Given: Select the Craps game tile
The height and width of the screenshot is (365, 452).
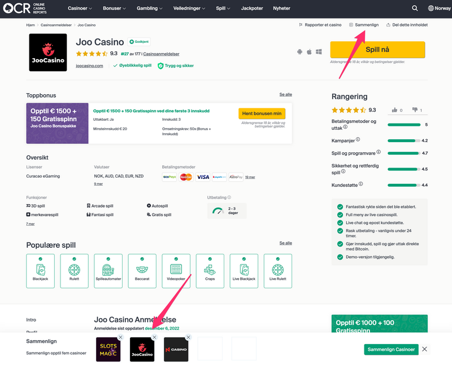Looking at the screenshot, I should point(210,271).
